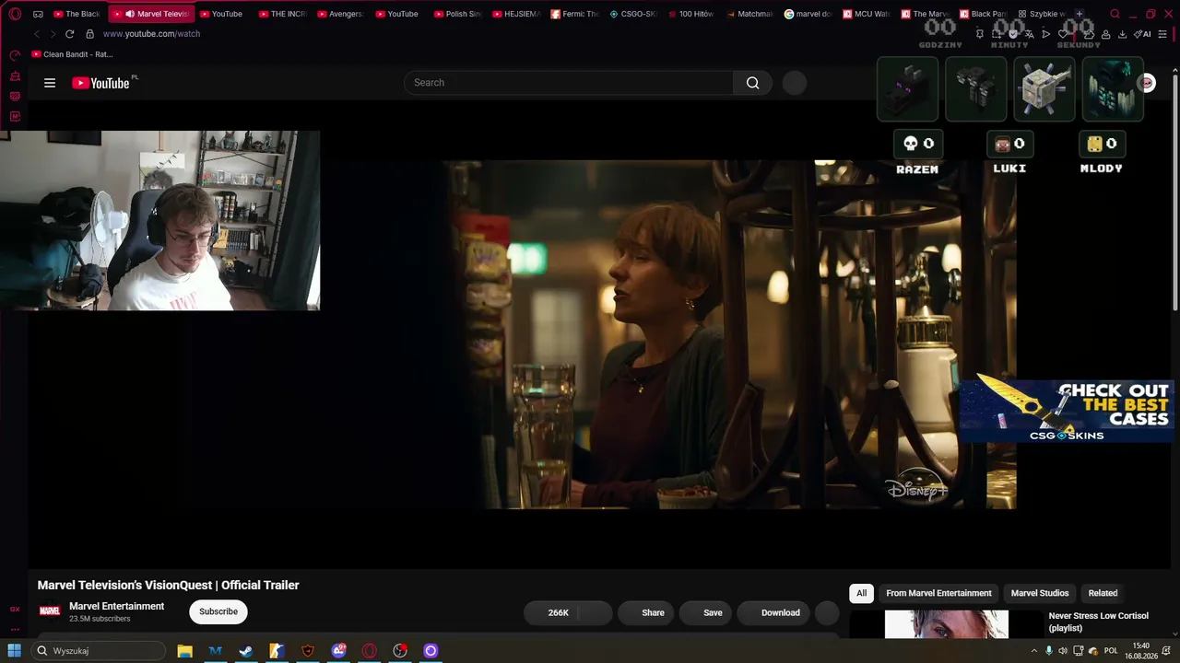Change the POL keyboard language
The image size is (1180, 663).
coord(1111,651)
